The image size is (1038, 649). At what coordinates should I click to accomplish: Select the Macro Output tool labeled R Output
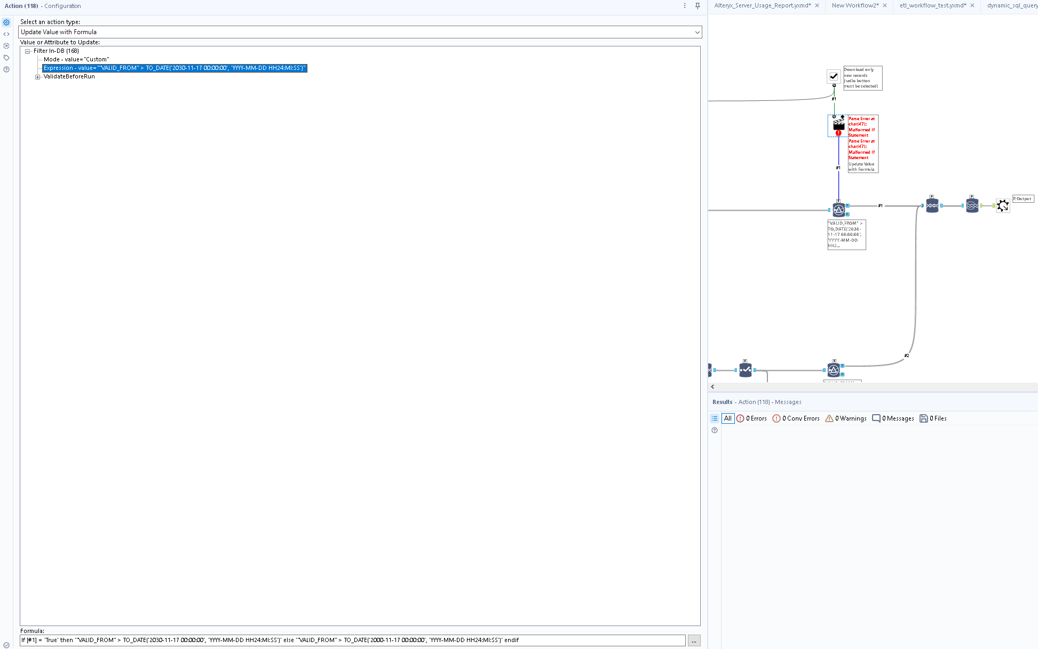tap(1003, 205)
